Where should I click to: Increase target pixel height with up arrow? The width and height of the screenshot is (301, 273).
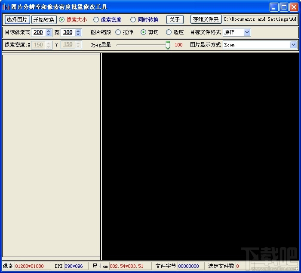coord(49,31)
